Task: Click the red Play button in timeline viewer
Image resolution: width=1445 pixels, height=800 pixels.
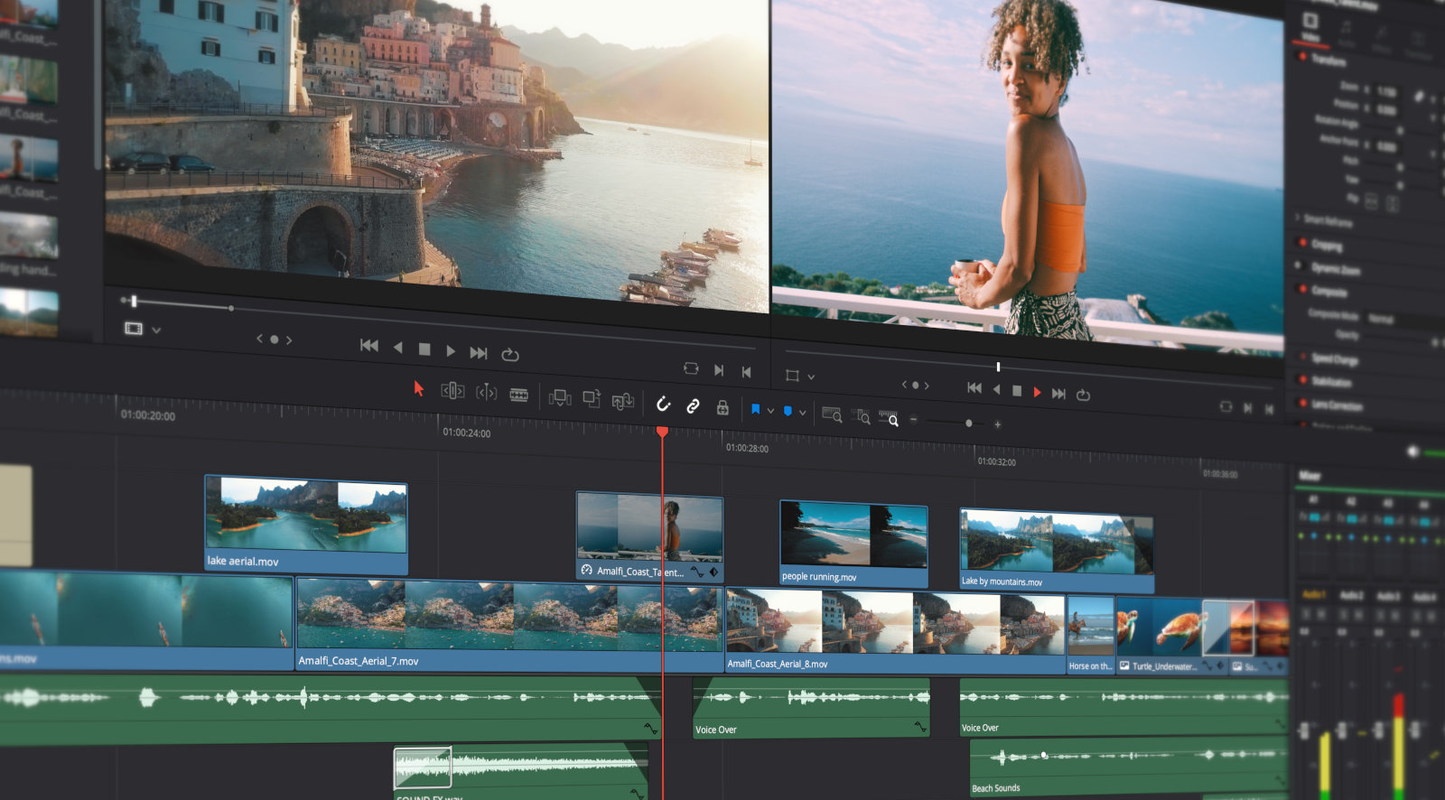Action: (1037, 392)
